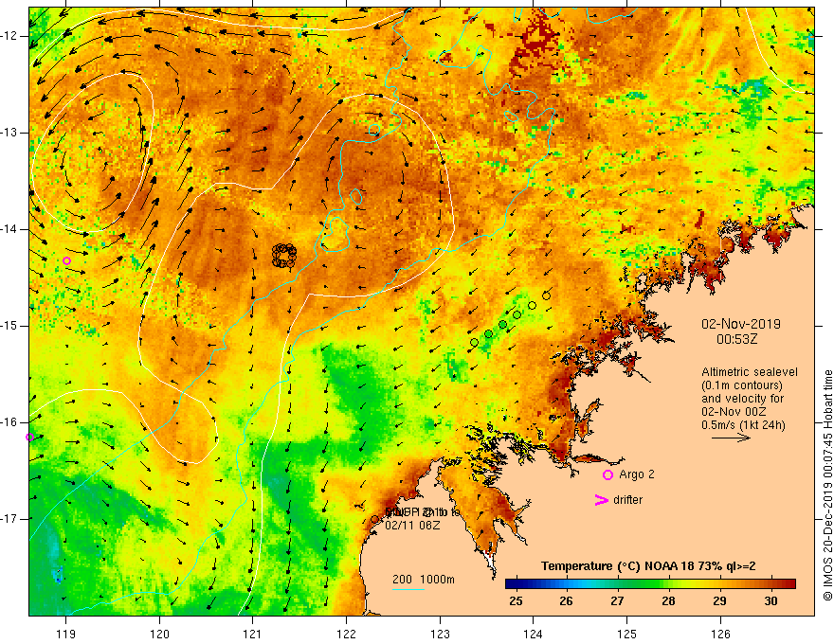This screenshot has width=834, height=644.
Task: Click the magenta drifter legend arrowhead
Action: click(601, 499)
